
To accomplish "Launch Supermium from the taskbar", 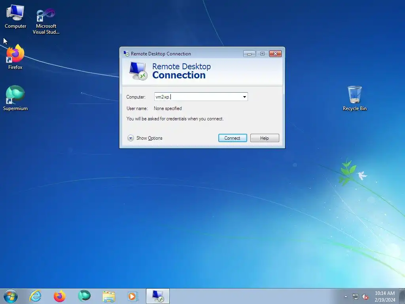I will click(84, 296).
